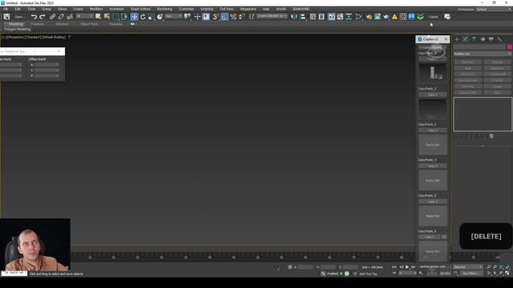The image size is (513, 288).
Task: Open the Selection Filter dropdown showing All
Action: (84, 16)
